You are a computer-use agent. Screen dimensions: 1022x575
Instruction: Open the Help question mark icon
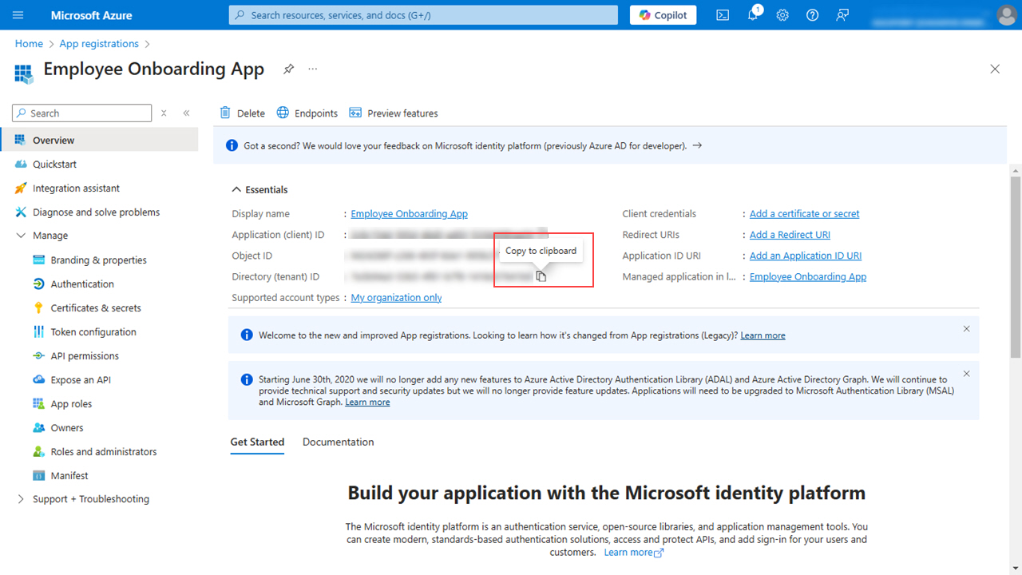click(x=812, y=15)
